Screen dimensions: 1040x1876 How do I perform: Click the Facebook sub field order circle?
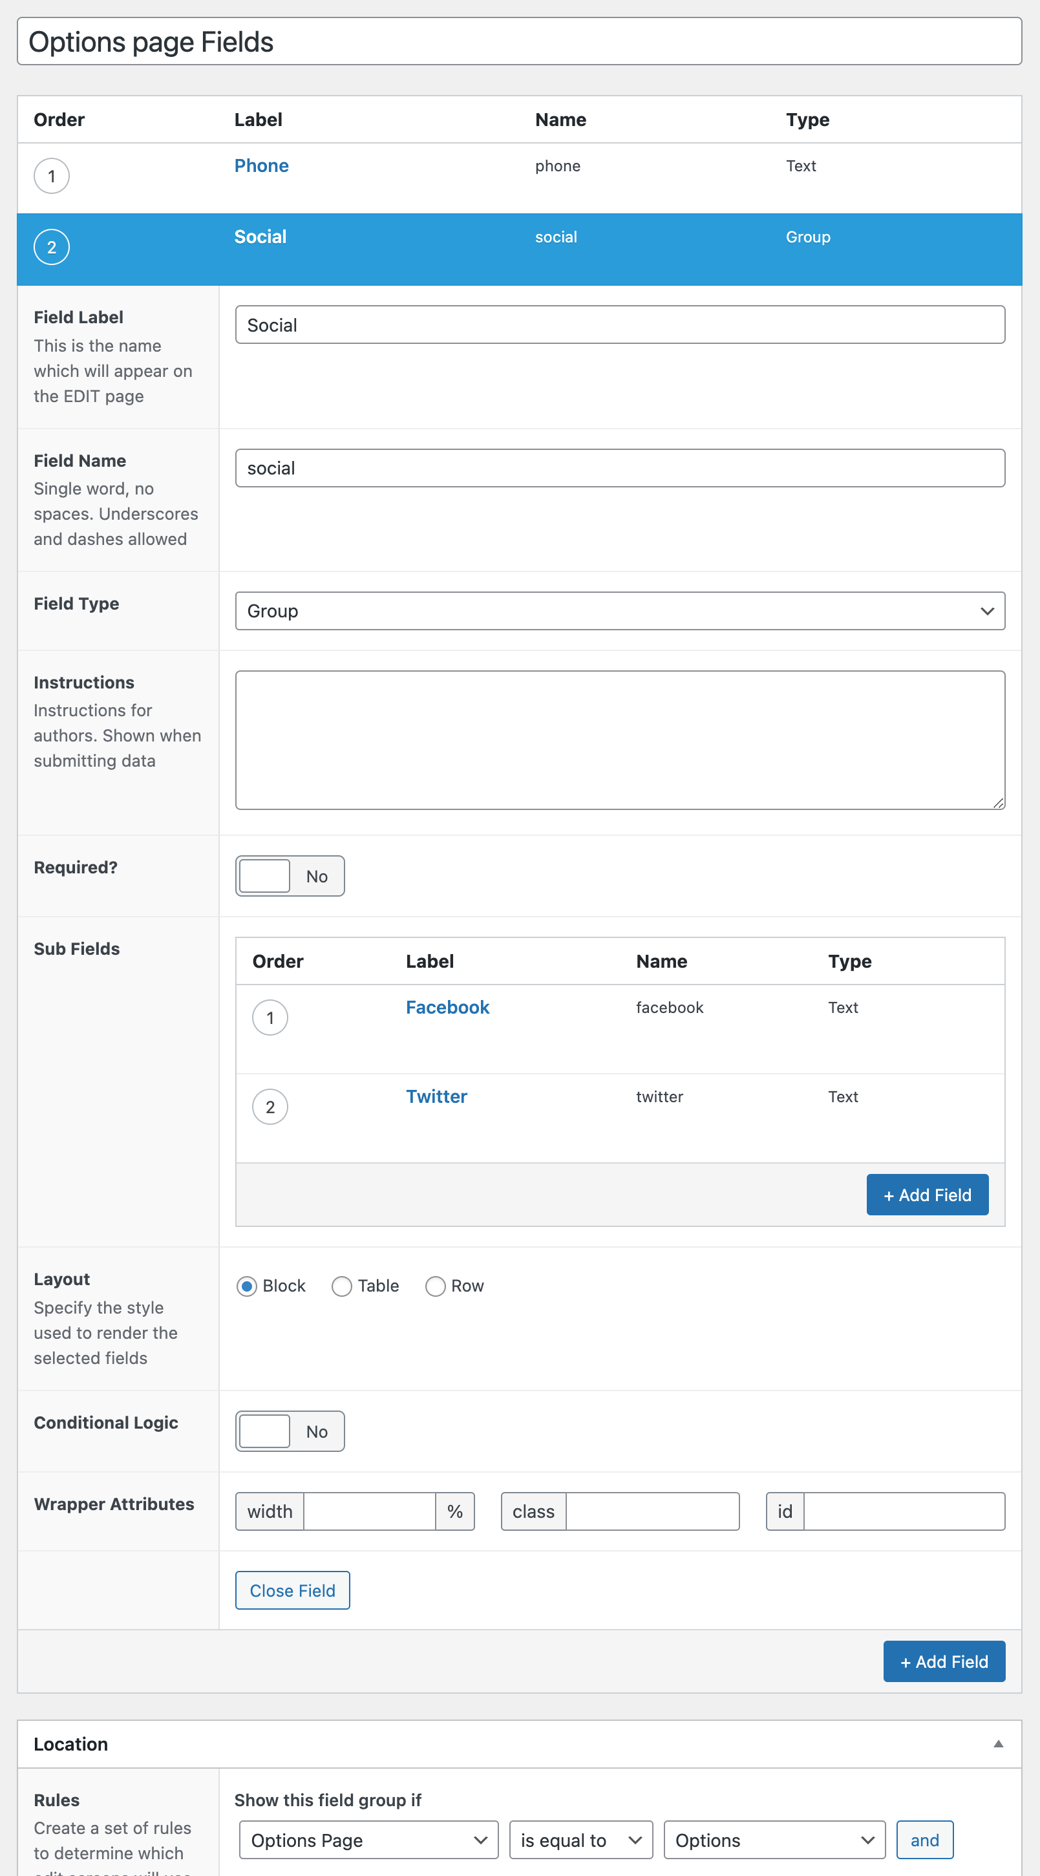click(x=270, y=1018)
